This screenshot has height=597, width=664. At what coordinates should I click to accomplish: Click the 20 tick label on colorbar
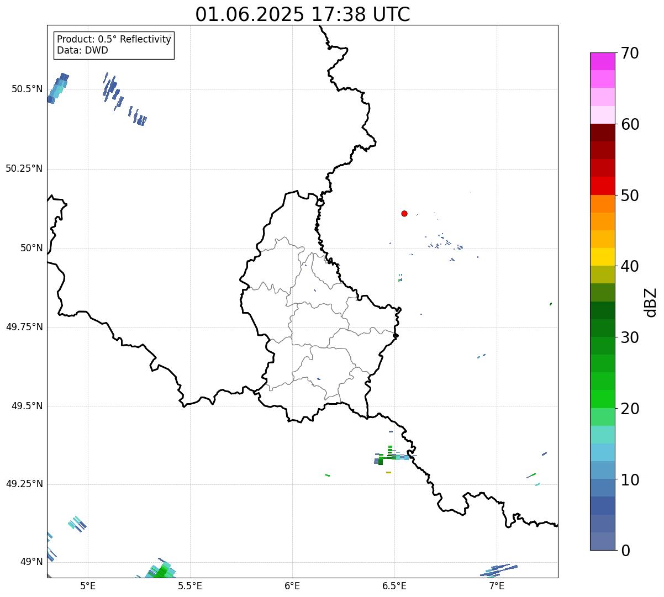pos(630,409)
